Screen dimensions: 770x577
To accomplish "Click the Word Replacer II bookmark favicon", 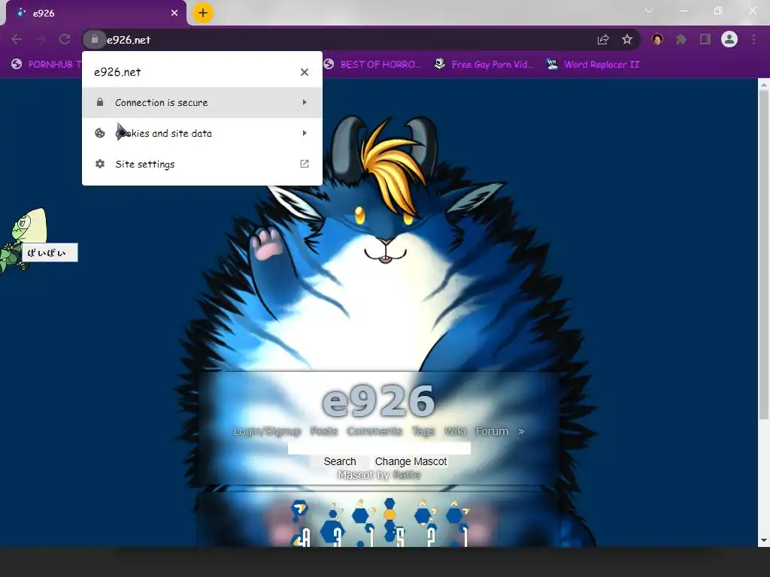I will (x=552, y=64).
